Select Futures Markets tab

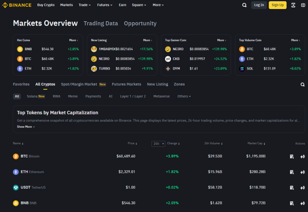click(126, 84)
